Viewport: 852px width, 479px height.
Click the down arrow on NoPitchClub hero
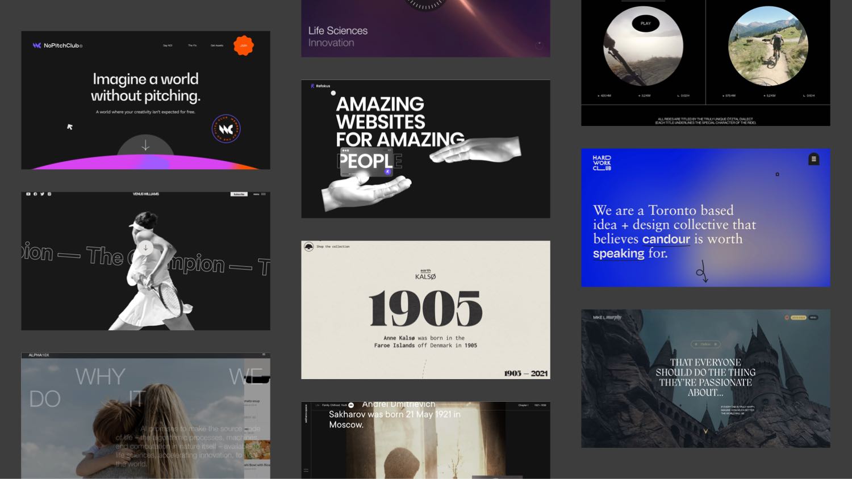point(145,145)
